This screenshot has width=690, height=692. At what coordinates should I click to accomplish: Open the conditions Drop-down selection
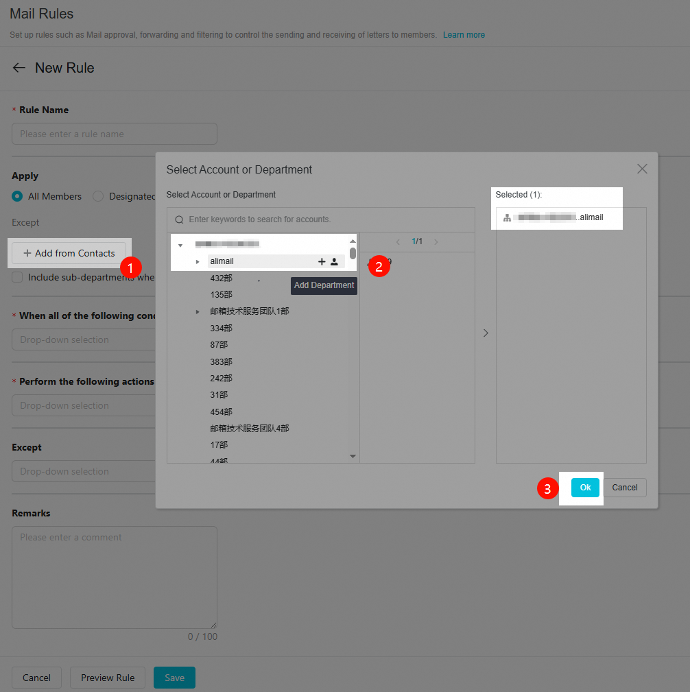click(84, 339)
